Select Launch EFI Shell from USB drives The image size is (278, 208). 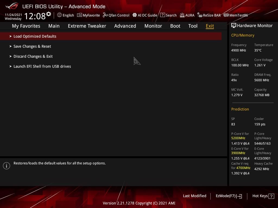click(x=111, y=67)
